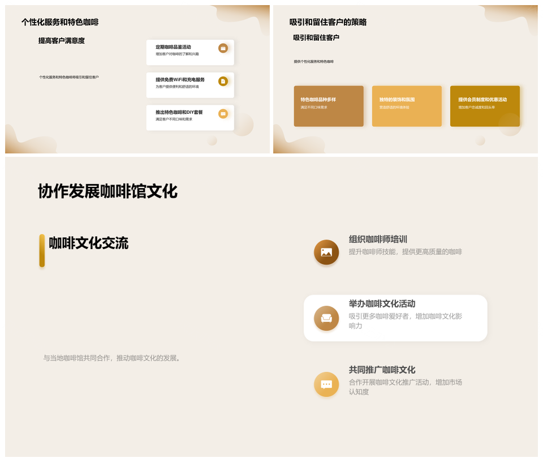
Task: Click the 咖啡文化交流 subtitle text
Action: [89, 243]
